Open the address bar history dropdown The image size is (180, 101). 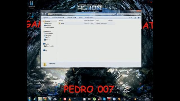point(113,14)
